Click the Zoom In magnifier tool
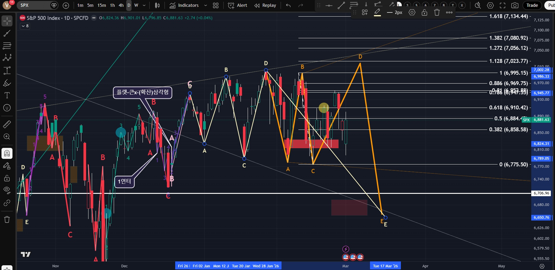This screenshot has width=555, height=270. [7, 137]
